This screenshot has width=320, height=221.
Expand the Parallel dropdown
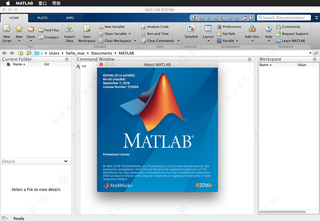pyautogui.click(x=237, y=41)
